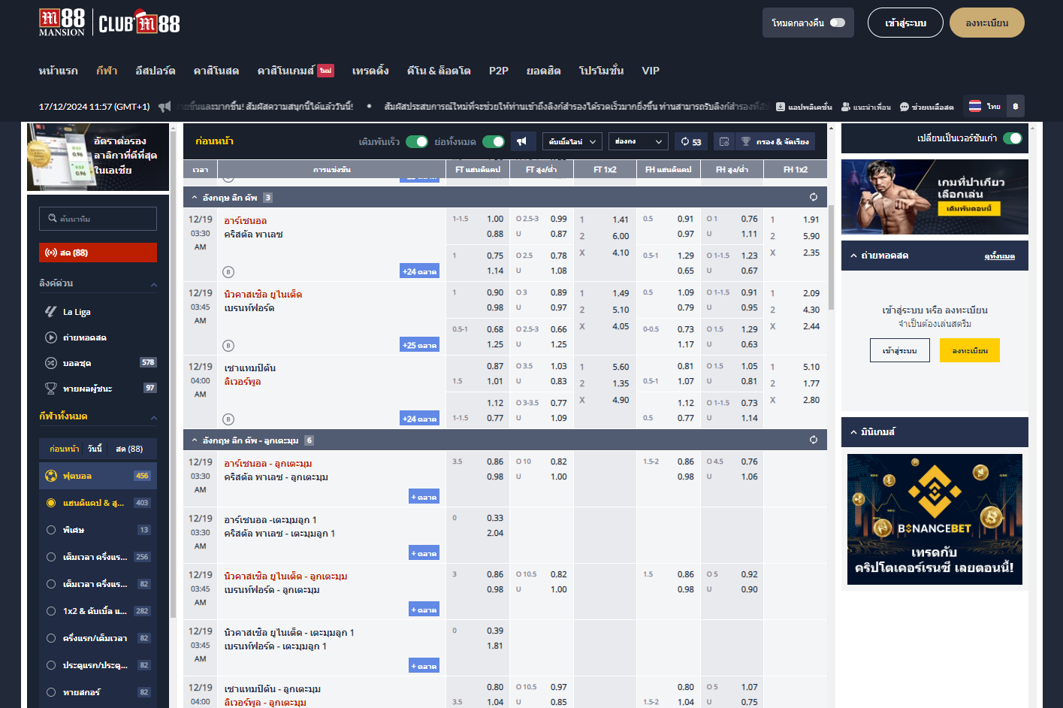Toggle the night mode switch
Screen dimensions: 1063x708
pyautogui.click(x=838, y=23)
